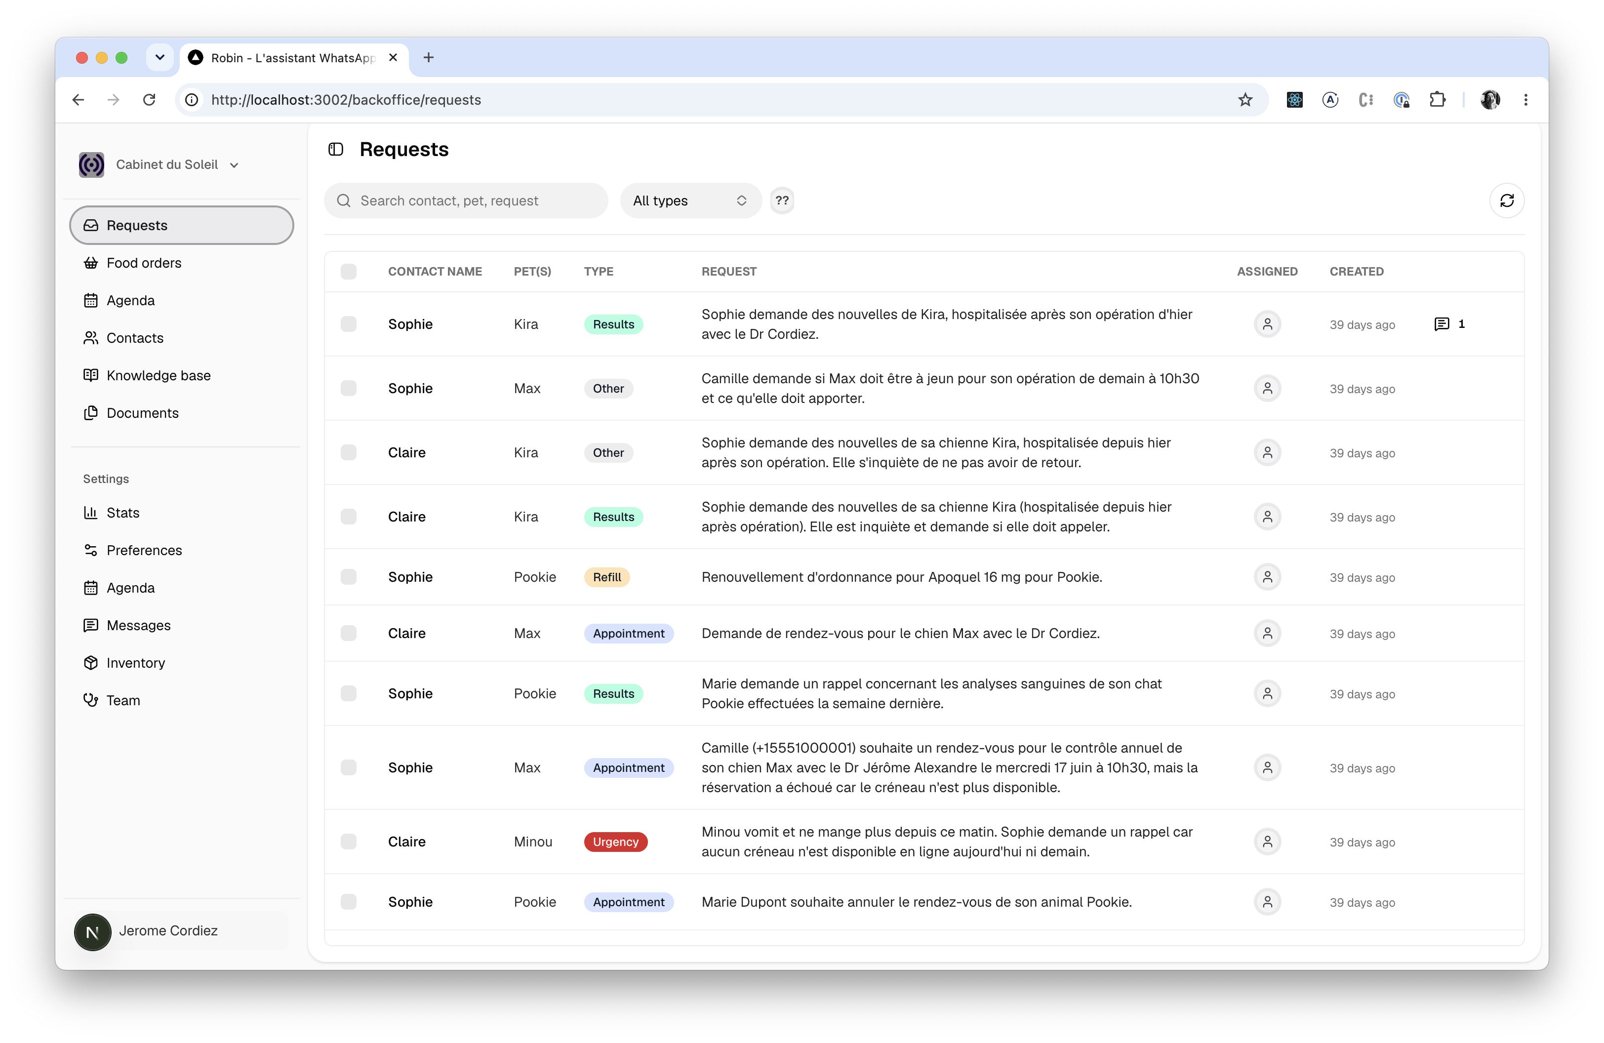Open Inventory settings
This screenshot has height=1043, width=1604.
(x=181, y=663)
